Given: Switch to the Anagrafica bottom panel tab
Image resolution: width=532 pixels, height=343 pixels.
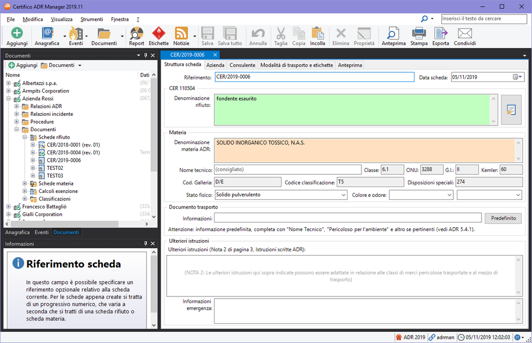Looking at the screenshot, I should click(x=17, y=233).
